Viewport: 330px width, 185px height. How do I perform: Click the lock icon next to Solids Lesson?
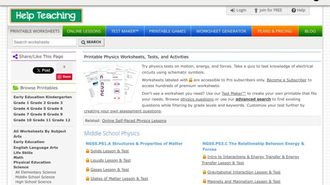[88, 151]
